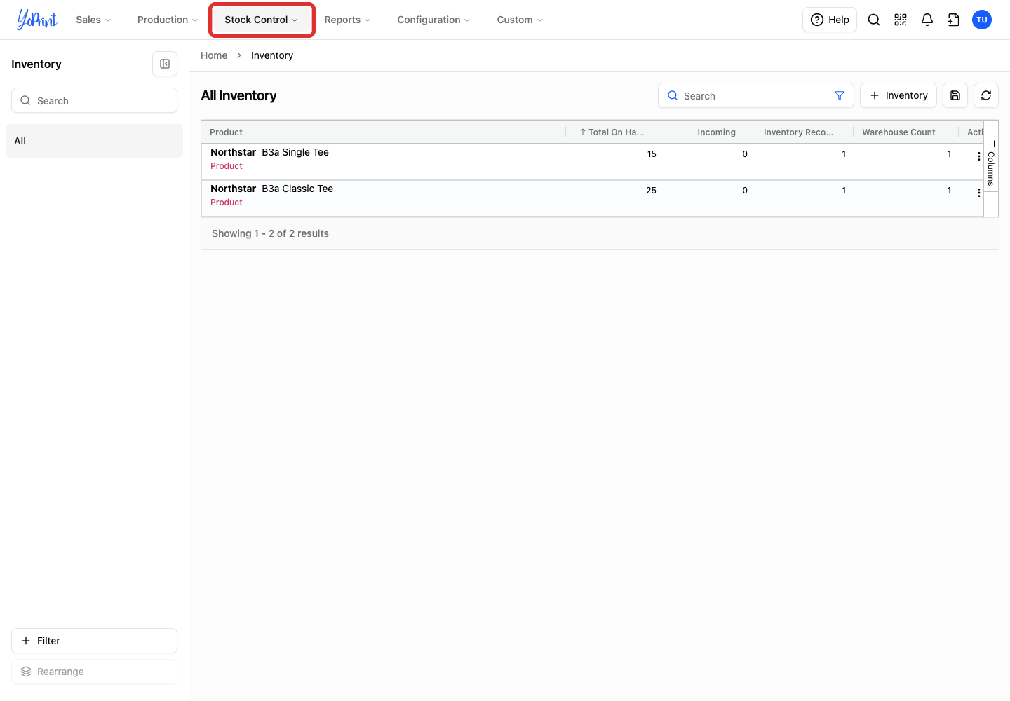Image resolution: width=1010 pixels, height=701 pixels.
Task: Click the document import icon beside the bell
Action: click(x=954, y=20)
